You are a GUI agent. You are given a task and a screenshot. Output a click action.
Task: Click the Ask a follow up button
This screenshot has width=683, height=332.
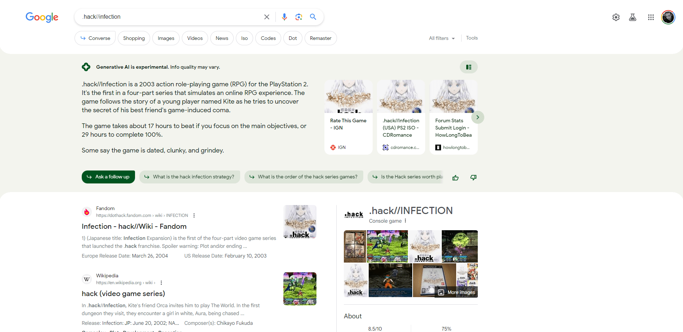108,177
